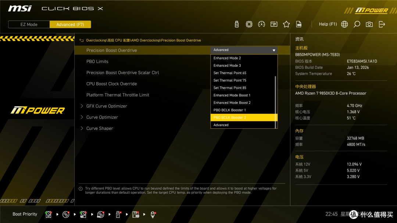Viewport: 397px width, 223px height.
Task: Click the 4800 MT/s memory speed value
Action: (x=356, y=145)
